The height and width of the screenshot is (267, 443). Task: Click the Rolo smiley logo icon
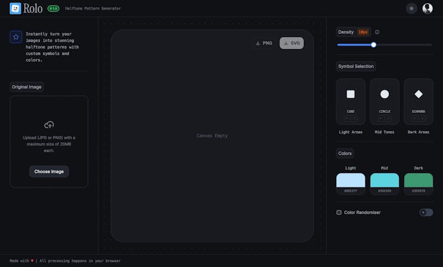point(15,8)
